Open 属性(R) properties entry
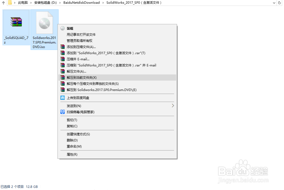The height and width of the screenshot is (190, 284). click(117, 154)
